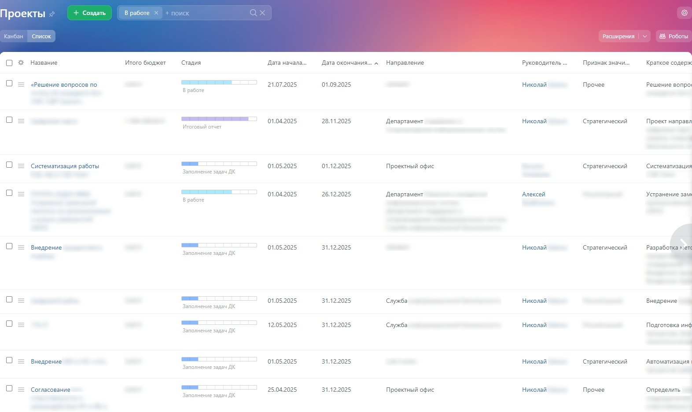692x412 pixels.
Task: Open row menu for 'Согласование' project
Action: point(21,390)
